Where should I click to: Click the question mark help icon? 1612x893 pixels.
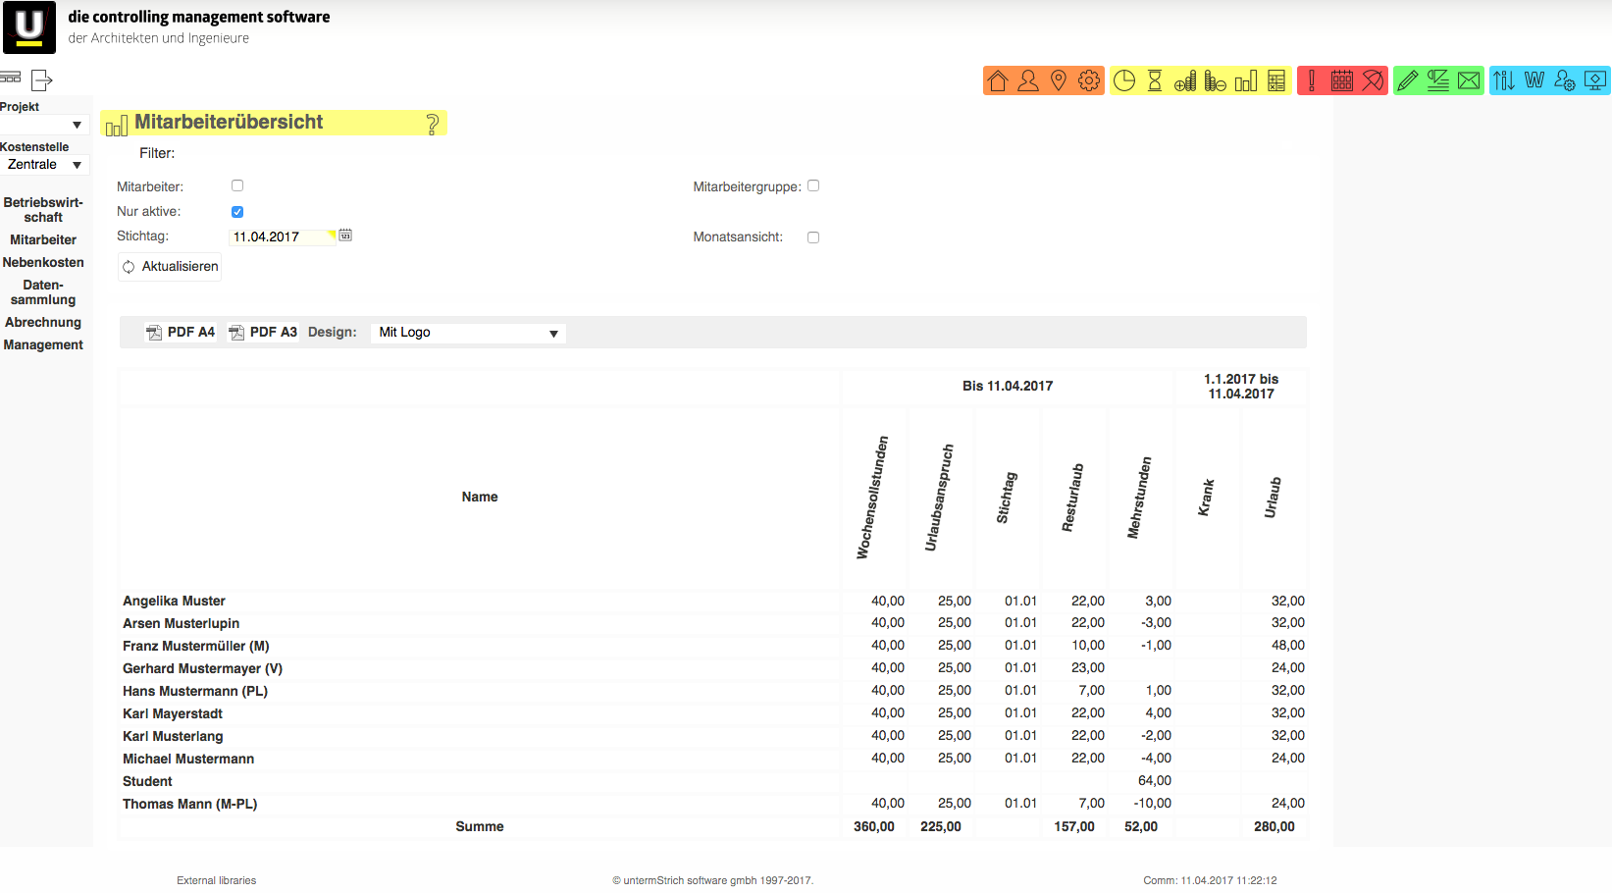(x=432, y=124)
